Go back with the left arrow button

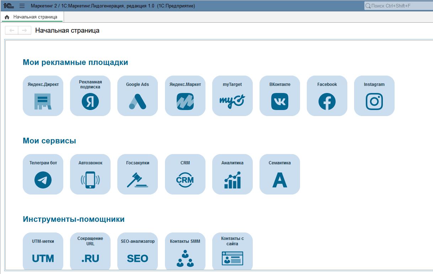[12, 31]
